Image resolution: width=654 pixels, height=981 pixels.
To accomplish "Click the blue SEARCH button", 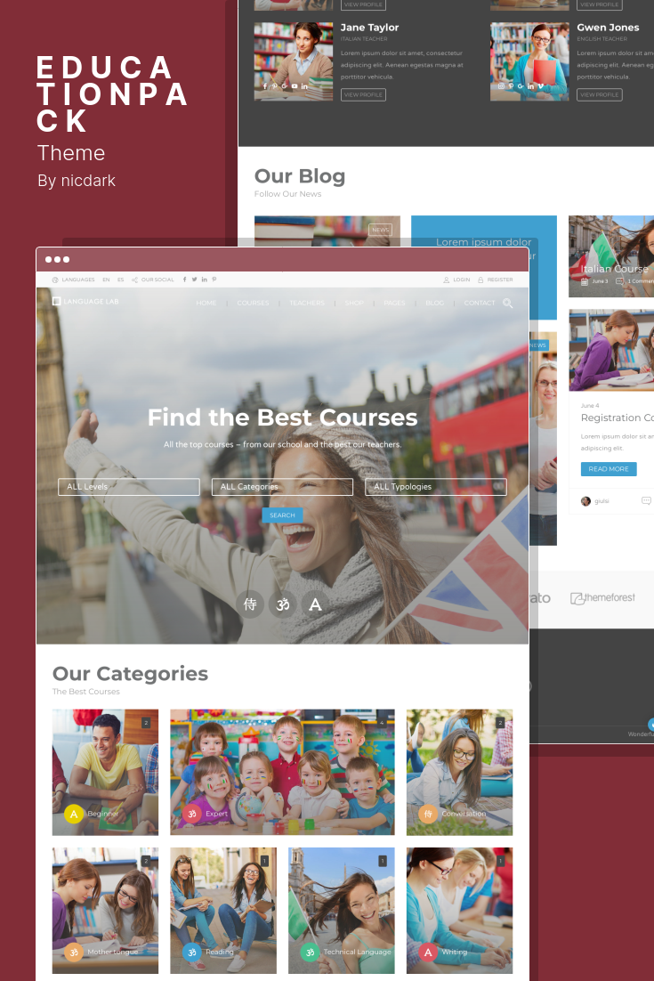I will 283,515.
